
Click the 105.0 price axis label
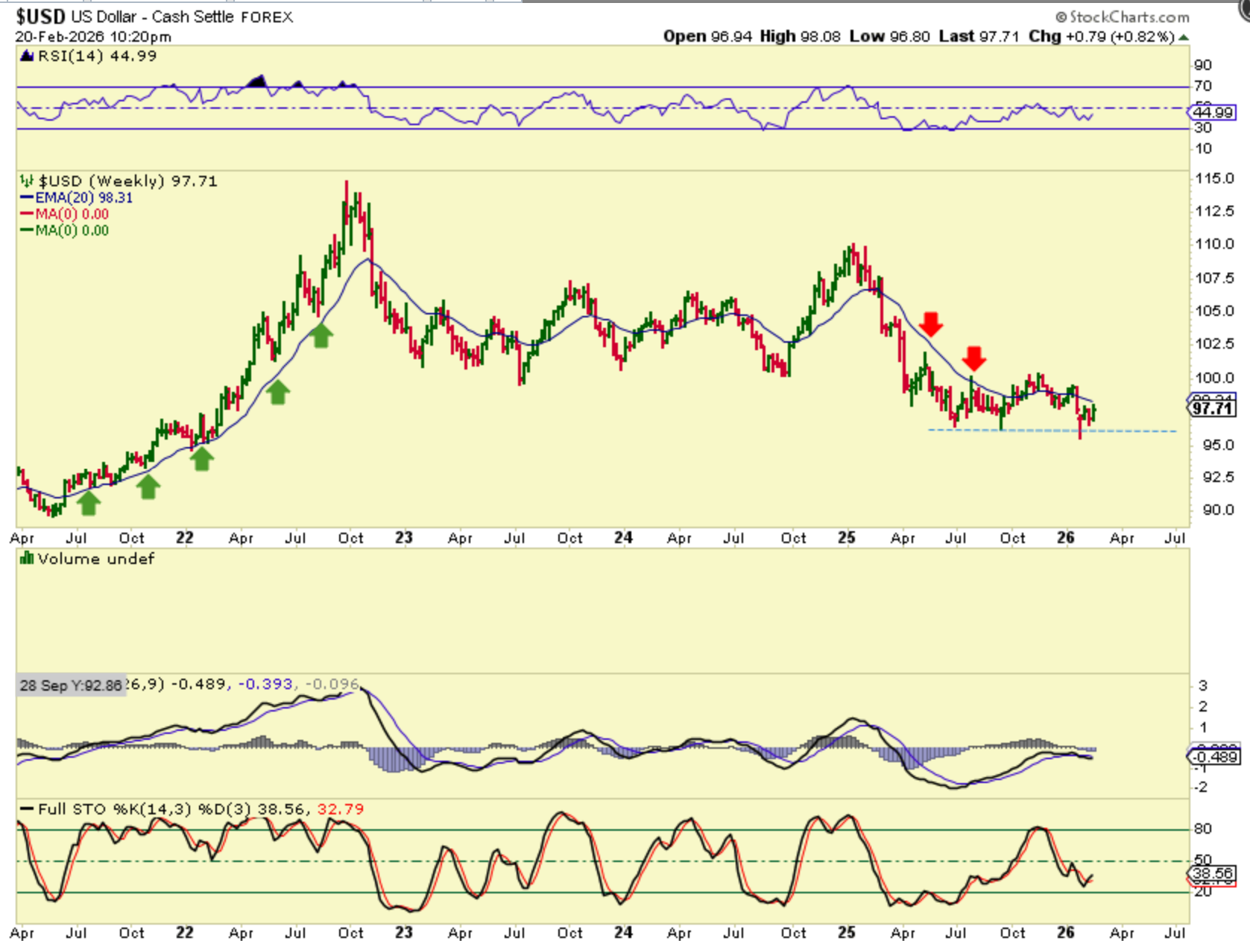(1214, 311)
